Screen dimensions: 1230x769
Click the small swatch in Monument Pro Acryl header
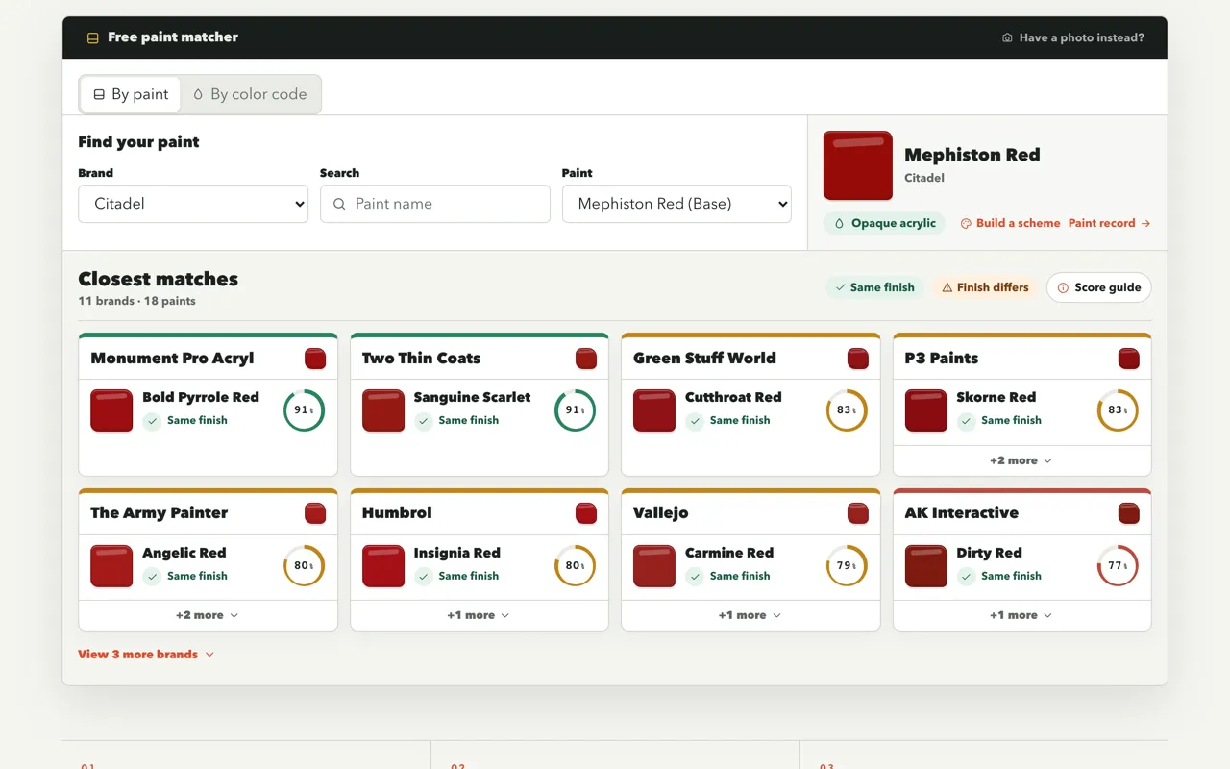point(315,359)
